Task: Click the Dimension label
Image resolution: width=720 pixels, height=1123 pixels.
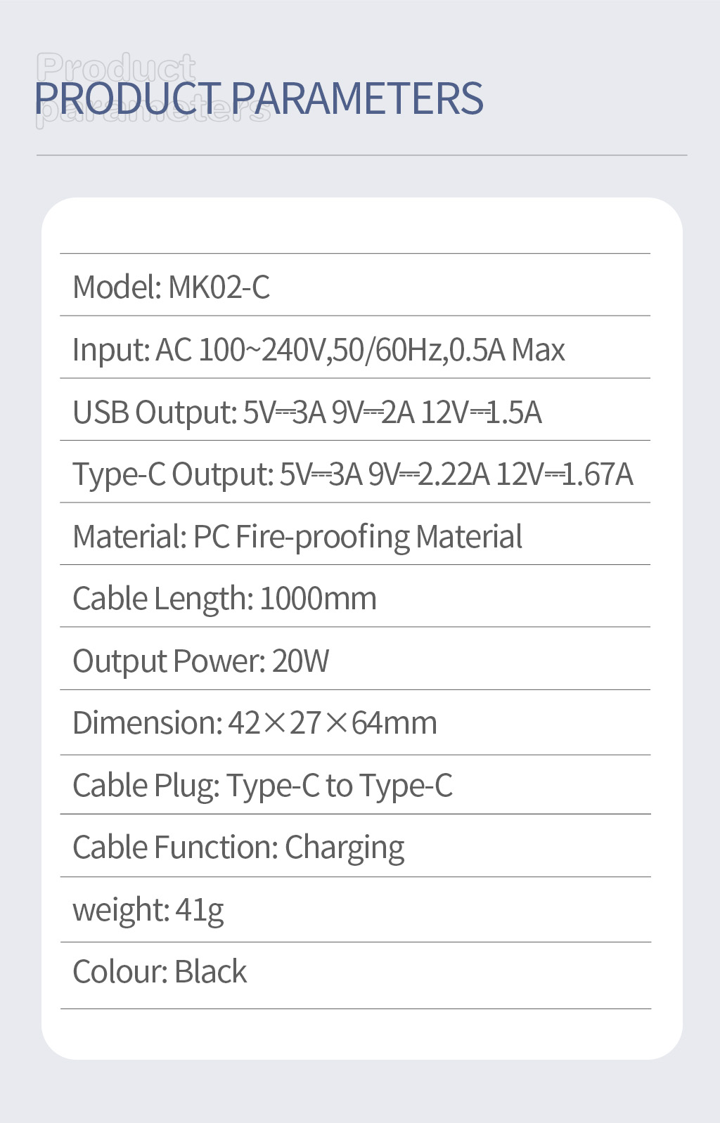Action: coord(146,723)
